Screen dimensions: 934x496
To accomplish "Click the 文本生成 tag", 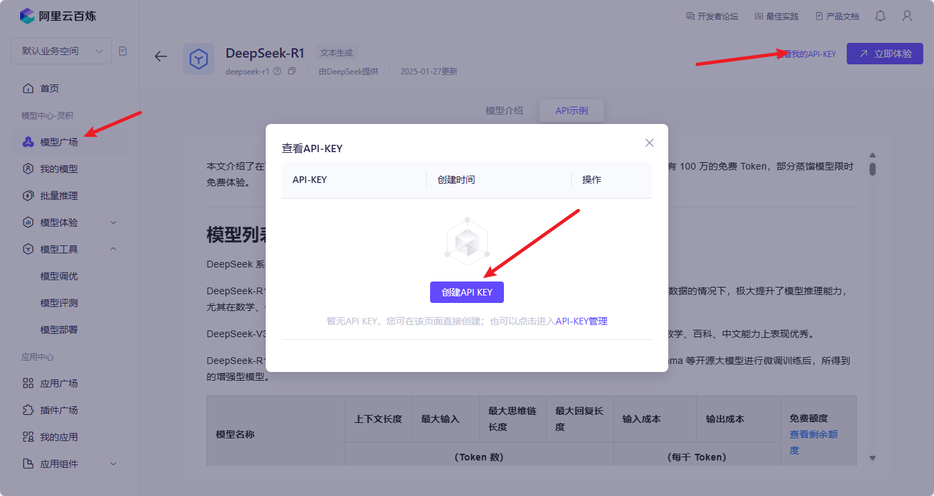I will [337, 52].
